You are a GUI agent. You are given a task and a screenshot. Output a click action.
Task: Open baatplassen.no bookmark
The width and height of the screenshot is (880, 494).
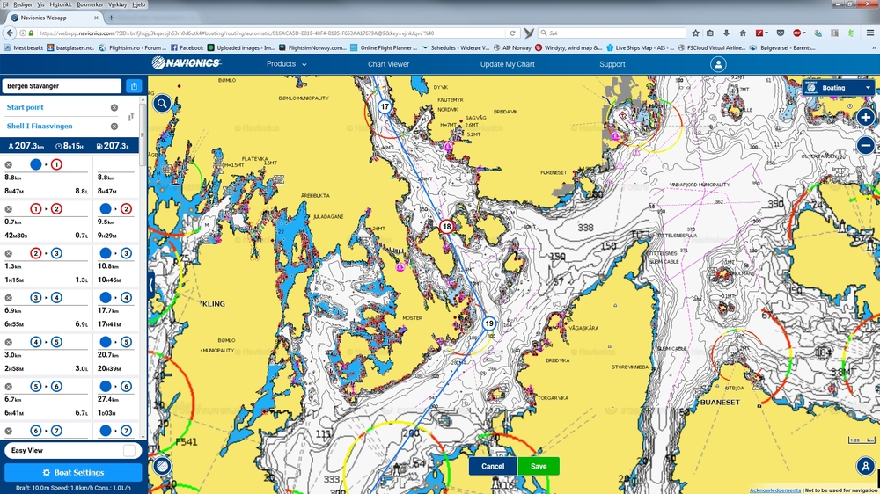(x=70, y=47)
